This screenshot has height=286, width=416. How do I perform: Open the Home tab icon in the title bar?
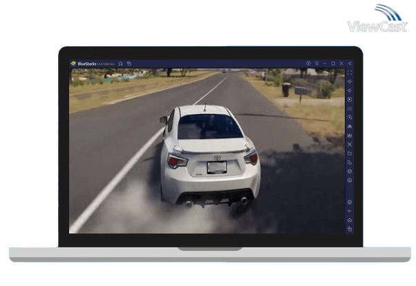121,64
